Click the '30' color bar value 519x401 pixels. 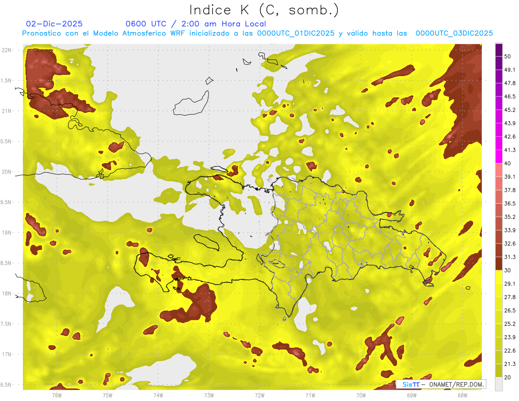508,270
